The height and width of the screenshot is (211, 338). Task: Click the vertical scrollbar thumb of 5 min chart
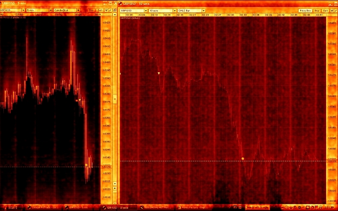[115, 99]
